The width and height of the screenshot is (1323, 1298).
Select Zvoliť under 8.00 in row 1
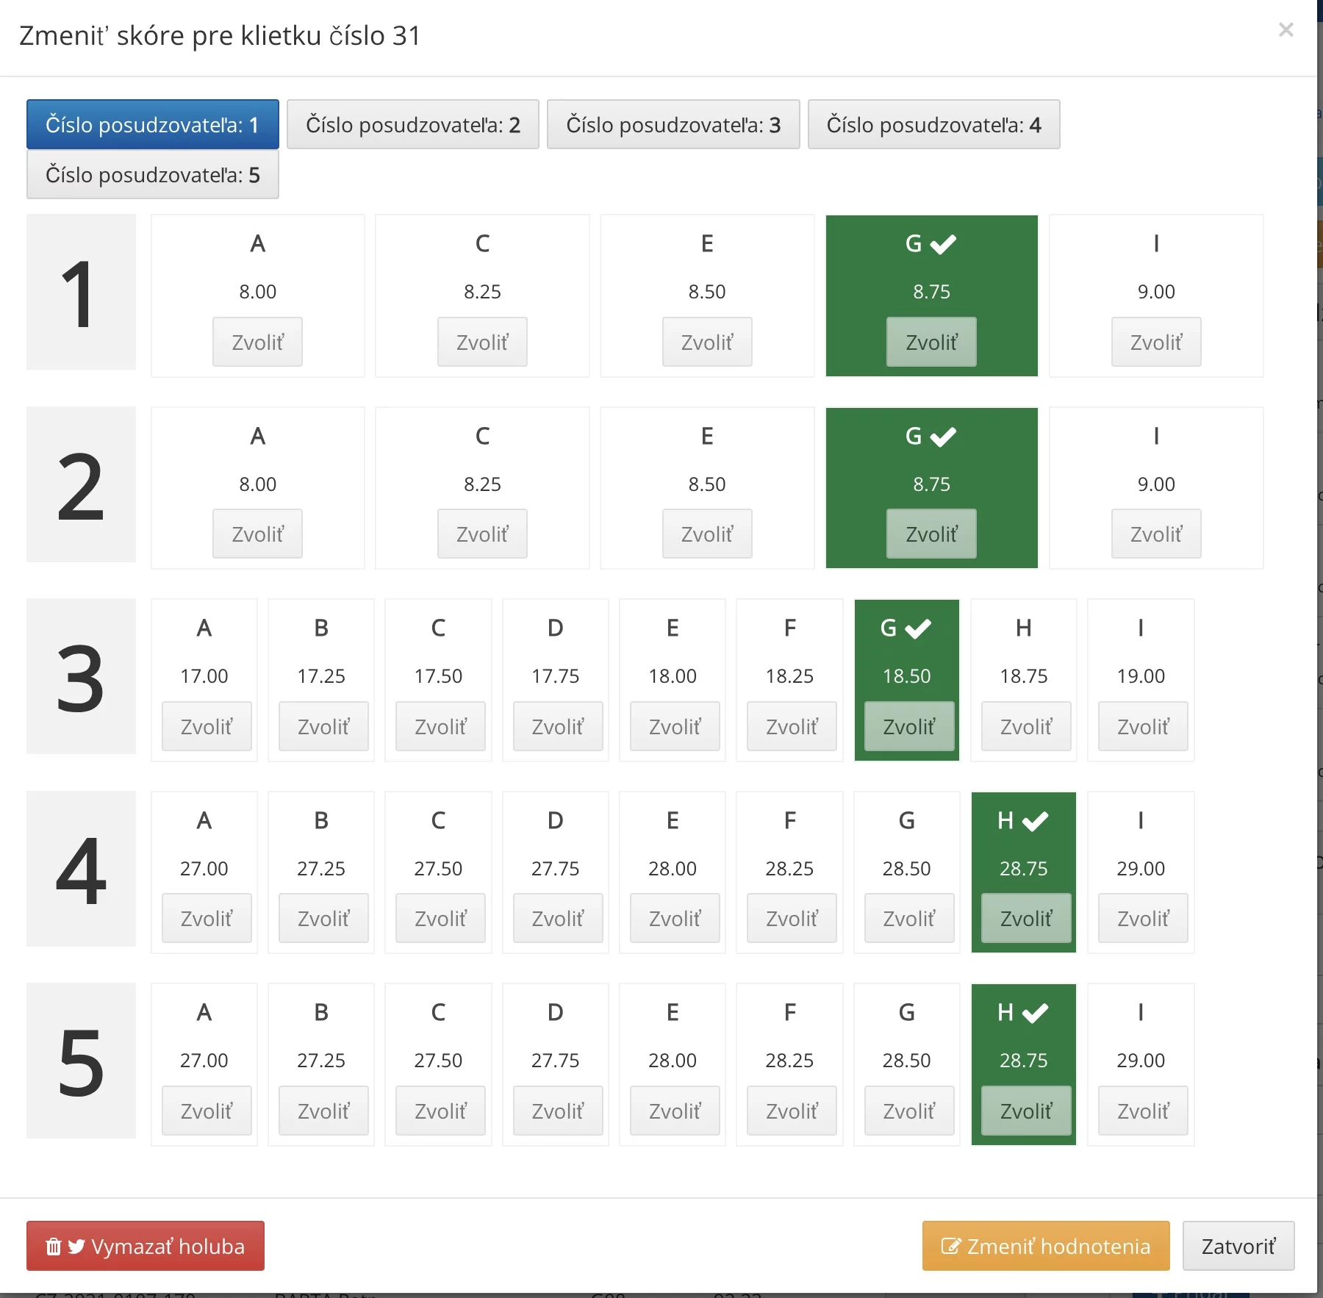[x=257, y=342]
